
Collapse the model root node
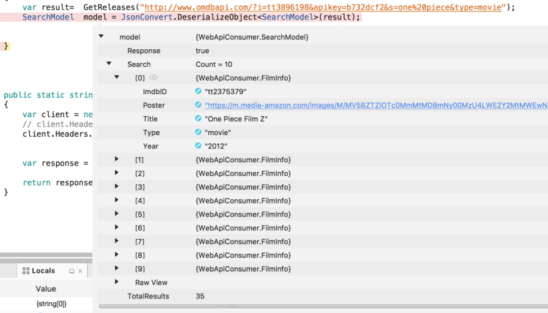click(x=101, y=37)
